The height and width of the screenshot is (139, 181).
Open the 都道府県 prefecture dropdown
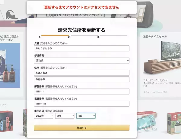tap(82, 61)
